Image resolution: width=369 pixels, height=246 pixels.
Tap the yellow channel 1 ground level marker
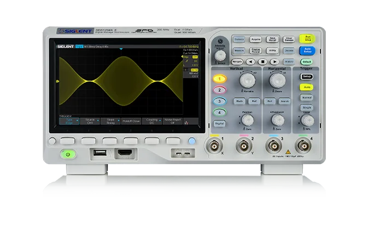coord(57,81)
